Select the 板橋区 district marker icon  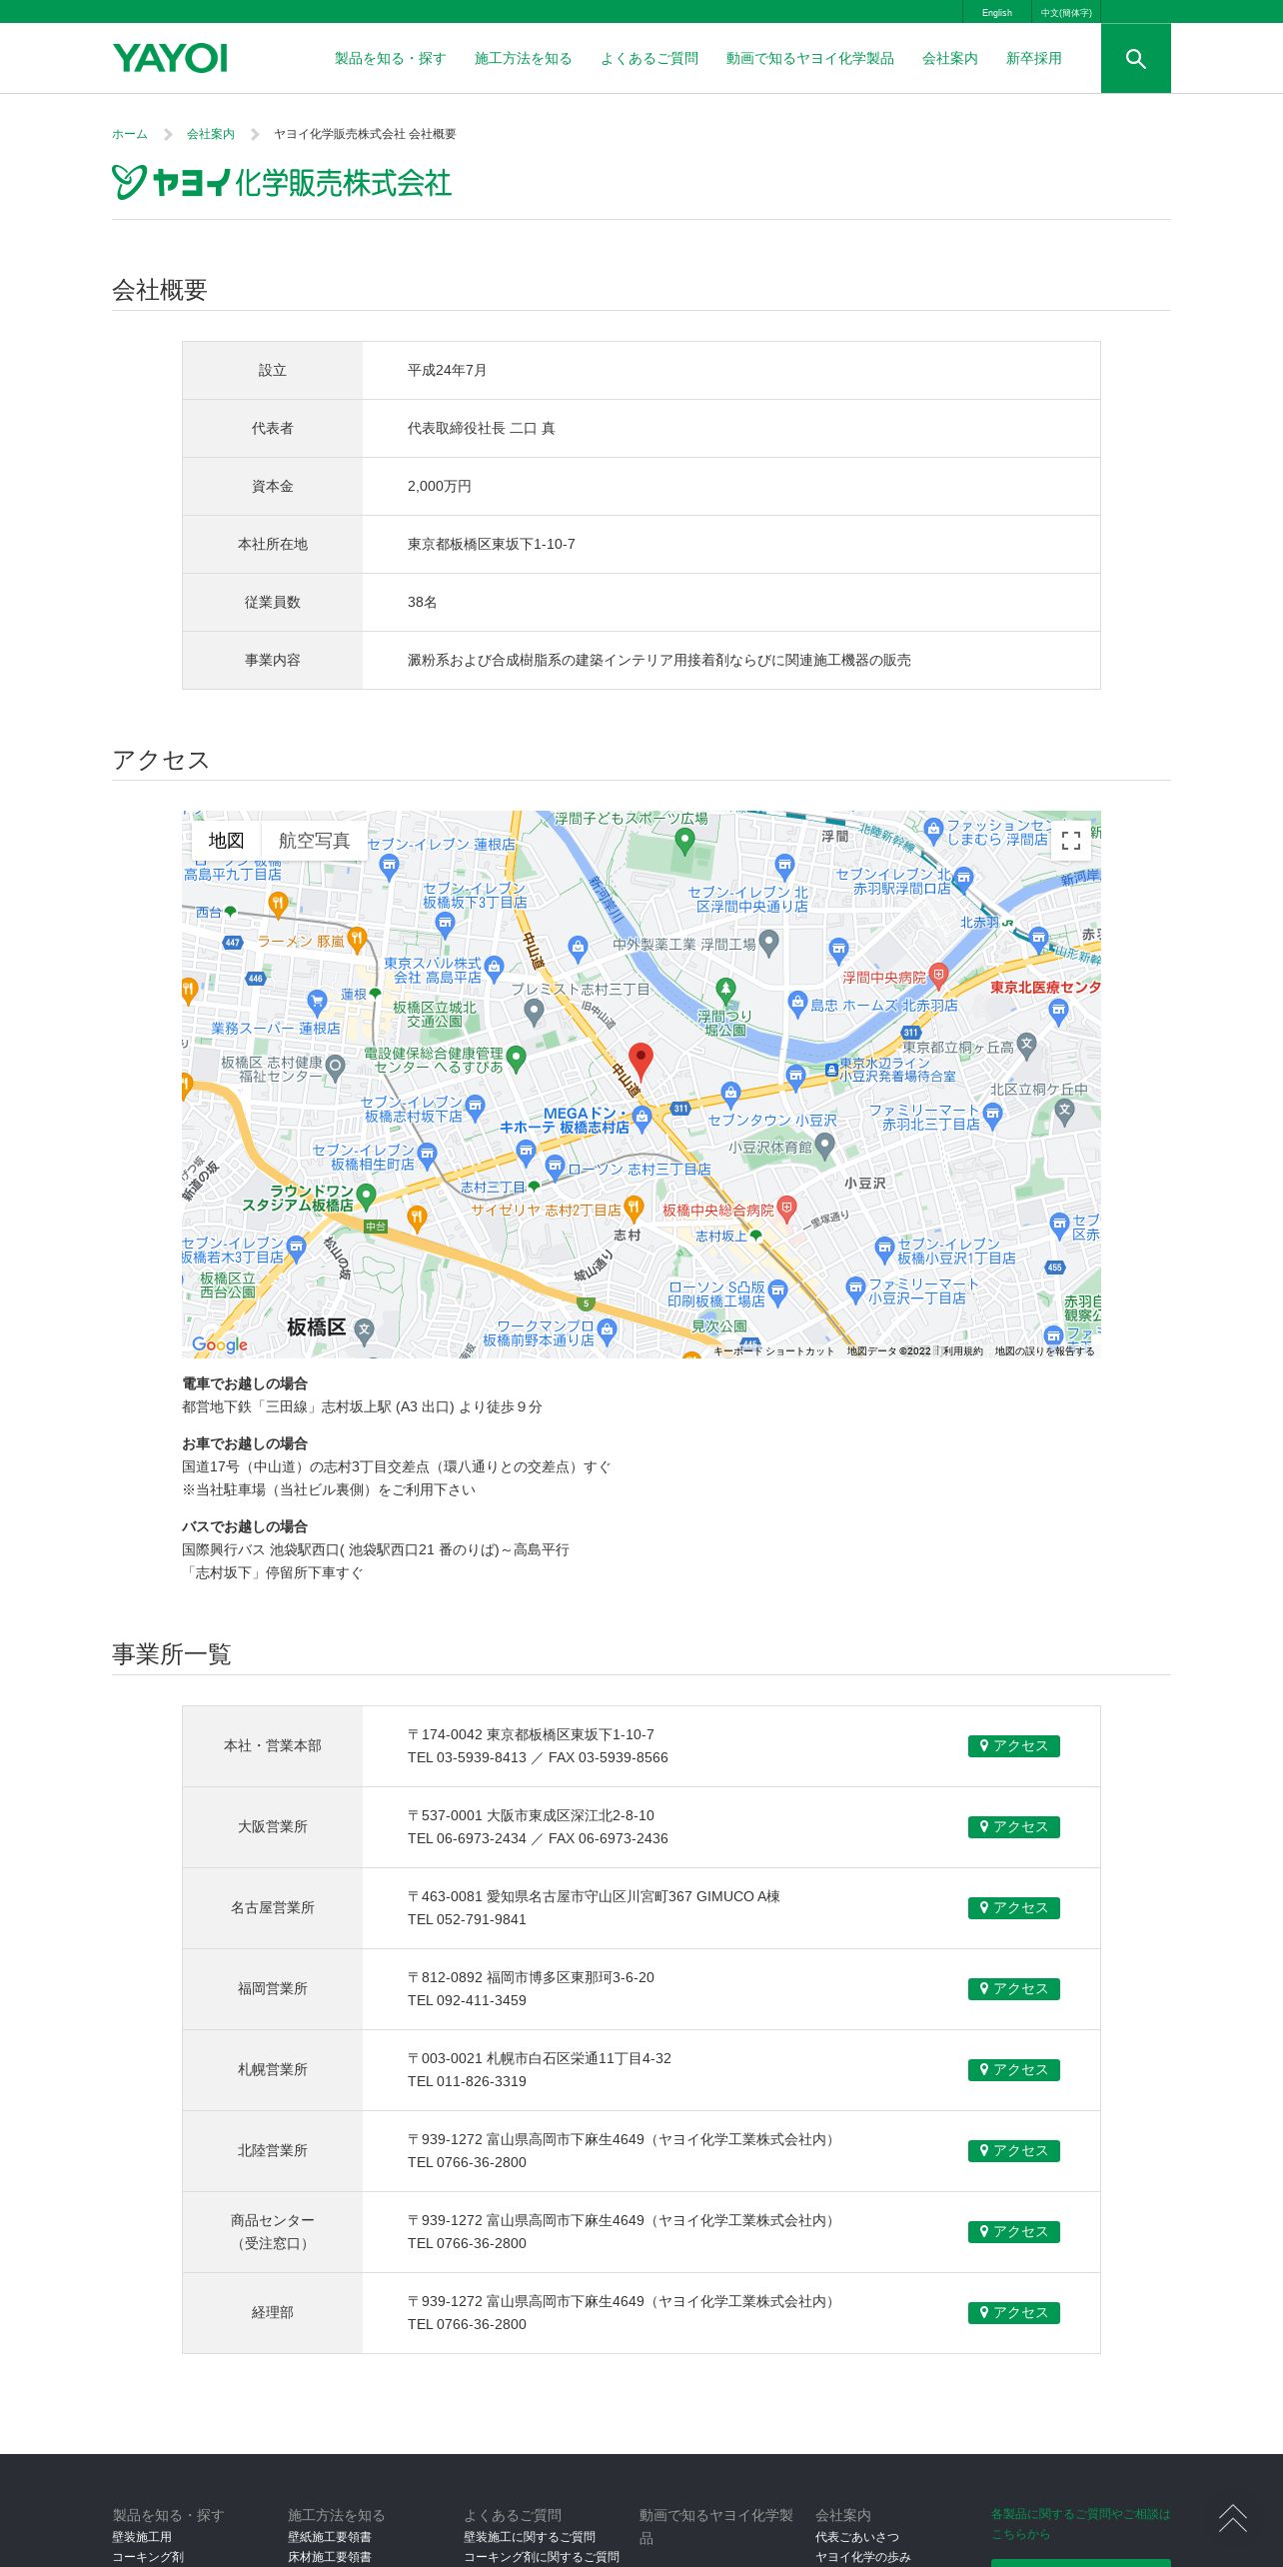(365, 1330)
